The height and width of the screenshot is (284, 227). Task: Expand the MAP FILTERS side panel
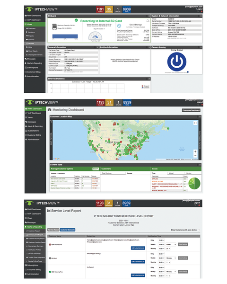click(x=51, y=139)
